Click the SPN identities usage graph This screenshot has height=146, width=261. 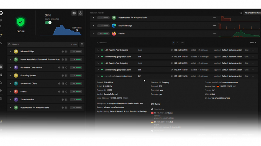61,30
